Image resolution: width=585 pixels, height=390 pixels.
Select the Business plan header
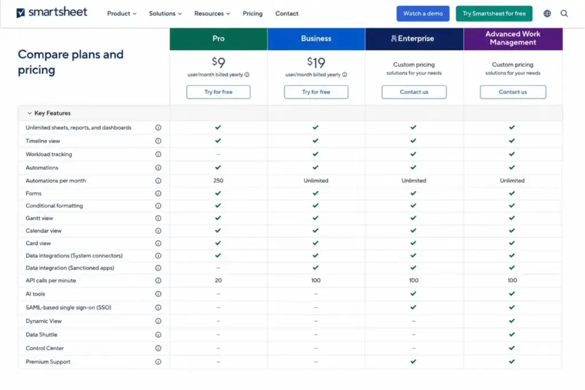[x=316, y=39]
